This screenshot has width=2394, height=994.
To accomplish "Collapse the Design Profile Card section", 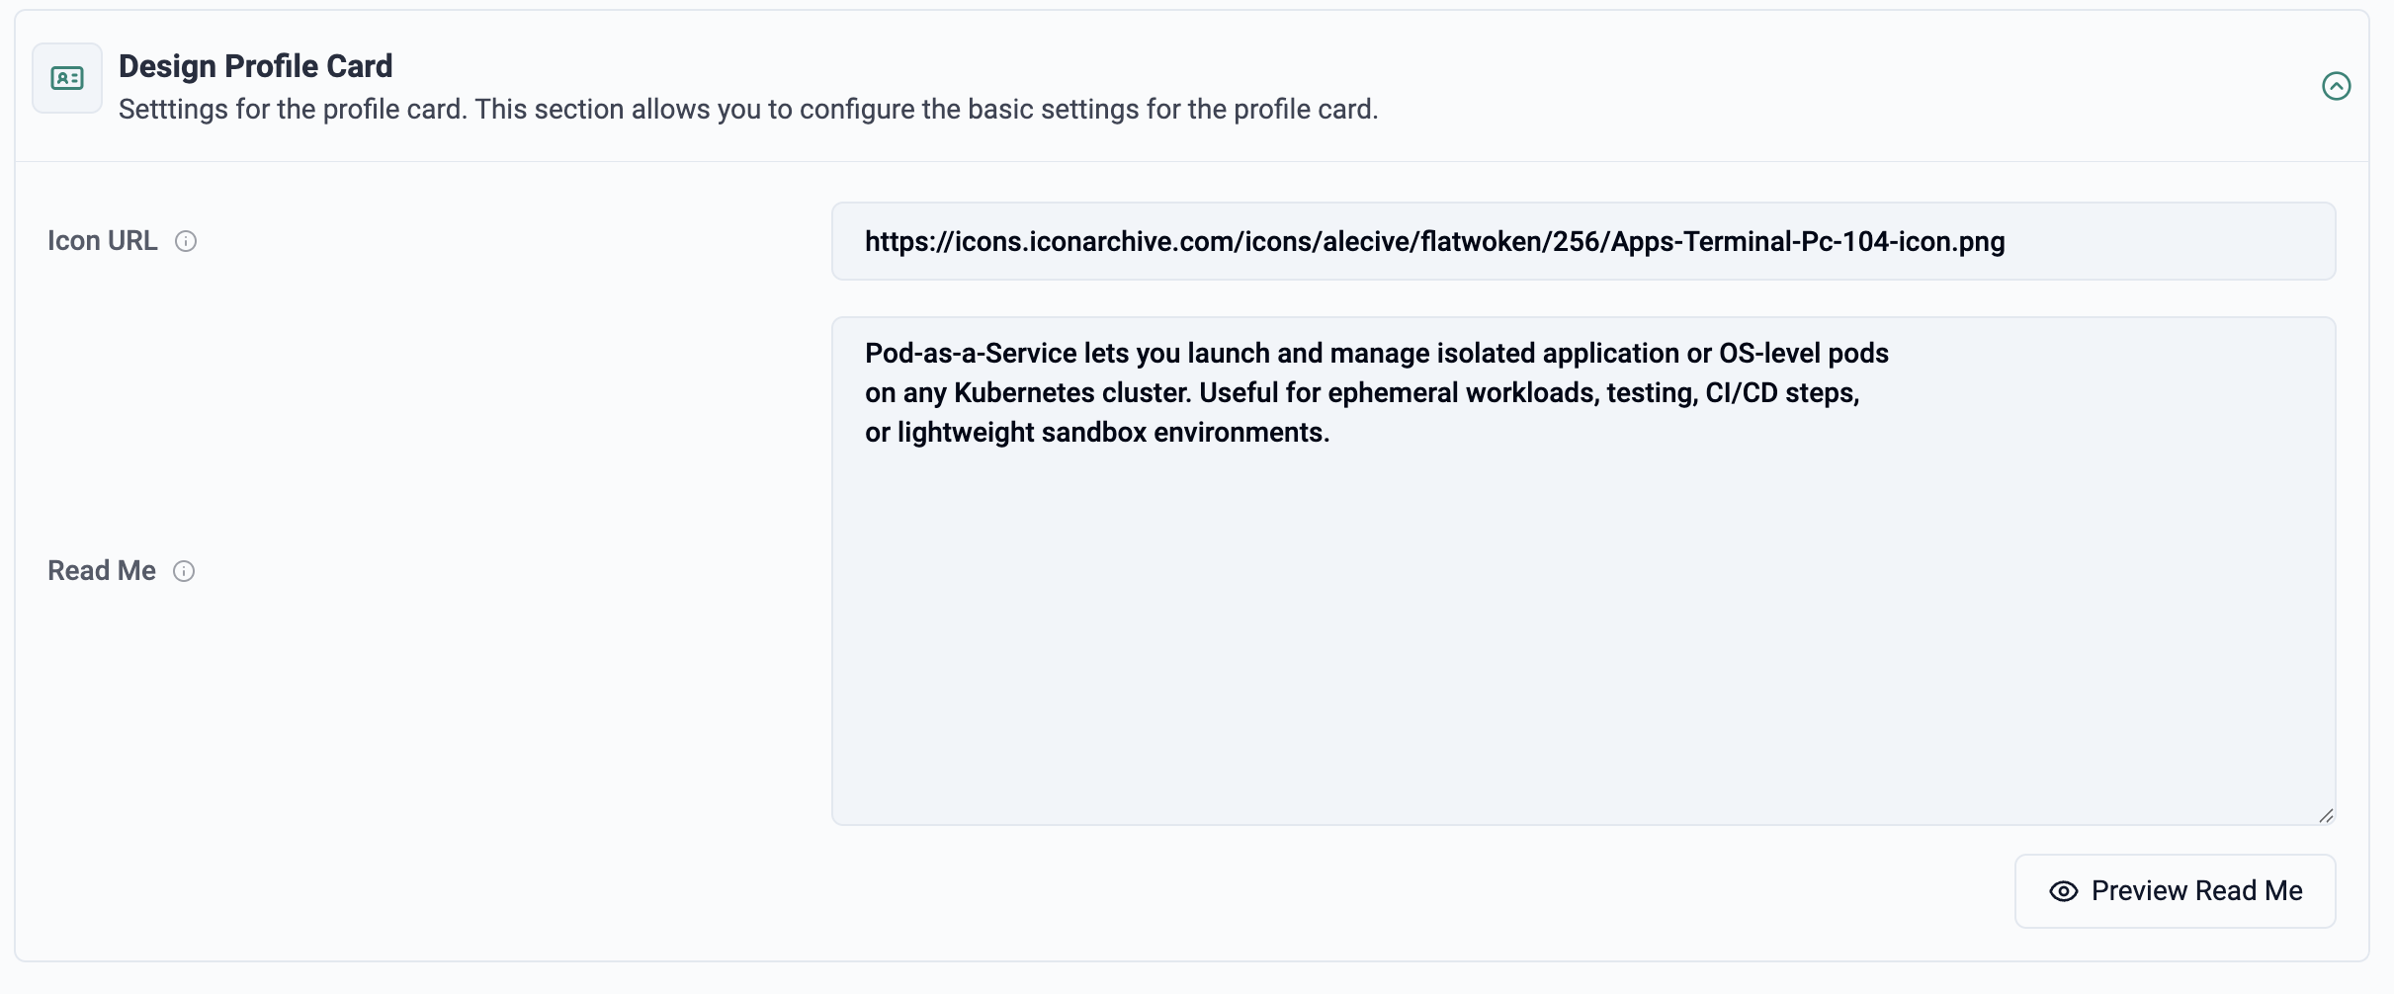I will pyautogui.click(x=2336, y=86).
